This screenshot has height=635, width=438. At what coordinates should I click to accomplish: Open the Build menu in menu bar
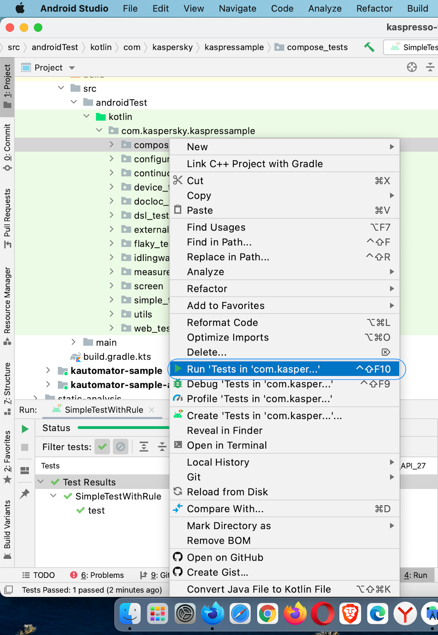coord(417,8)
